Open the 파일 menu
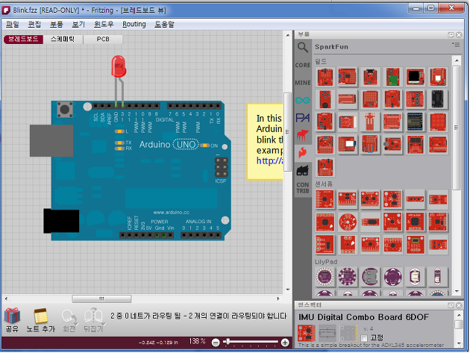Screen dimensions: 470x353 click(x=13, y=25)
